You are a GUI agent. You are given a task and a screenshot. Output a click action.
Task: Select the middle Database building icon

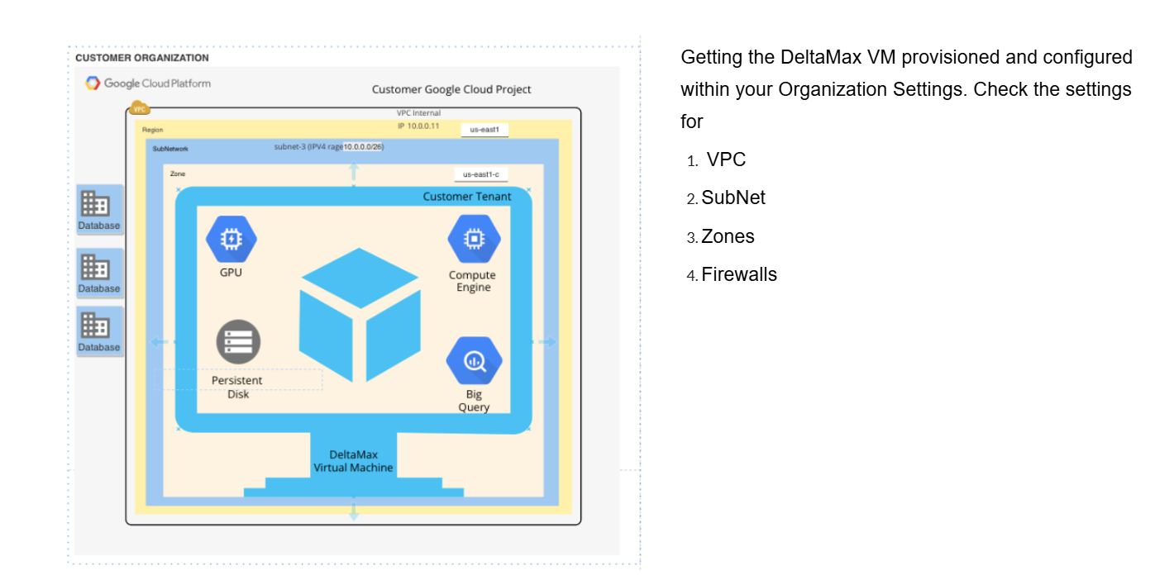[x=95, y=267]
